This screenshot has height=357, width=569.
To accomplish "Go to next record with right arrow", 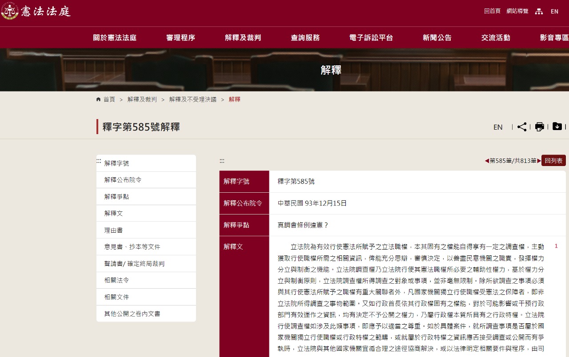I will point(539,161).
